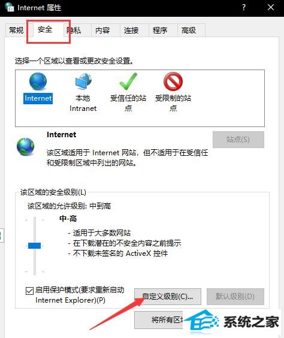Open the 常规 tab
This screenshot has height=338, width=284.
pos(16,30)
